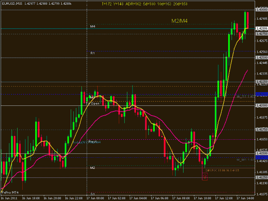Click the 1.42000 price level tag
Screen dimensions: 268x201
(x=262, y=105)
